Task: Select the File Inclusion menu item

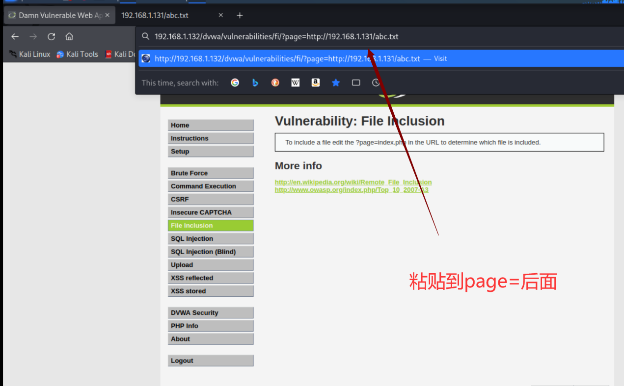Action: tap(211, 226)
